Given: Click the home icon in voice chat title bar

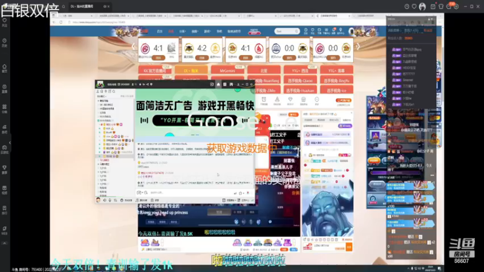Looking at the screenshot, I should tap(218, 84).
